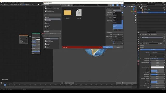Go back in file browser history
Image resolution: width=166 pixels, height=93 pixels.
(63, 5)
